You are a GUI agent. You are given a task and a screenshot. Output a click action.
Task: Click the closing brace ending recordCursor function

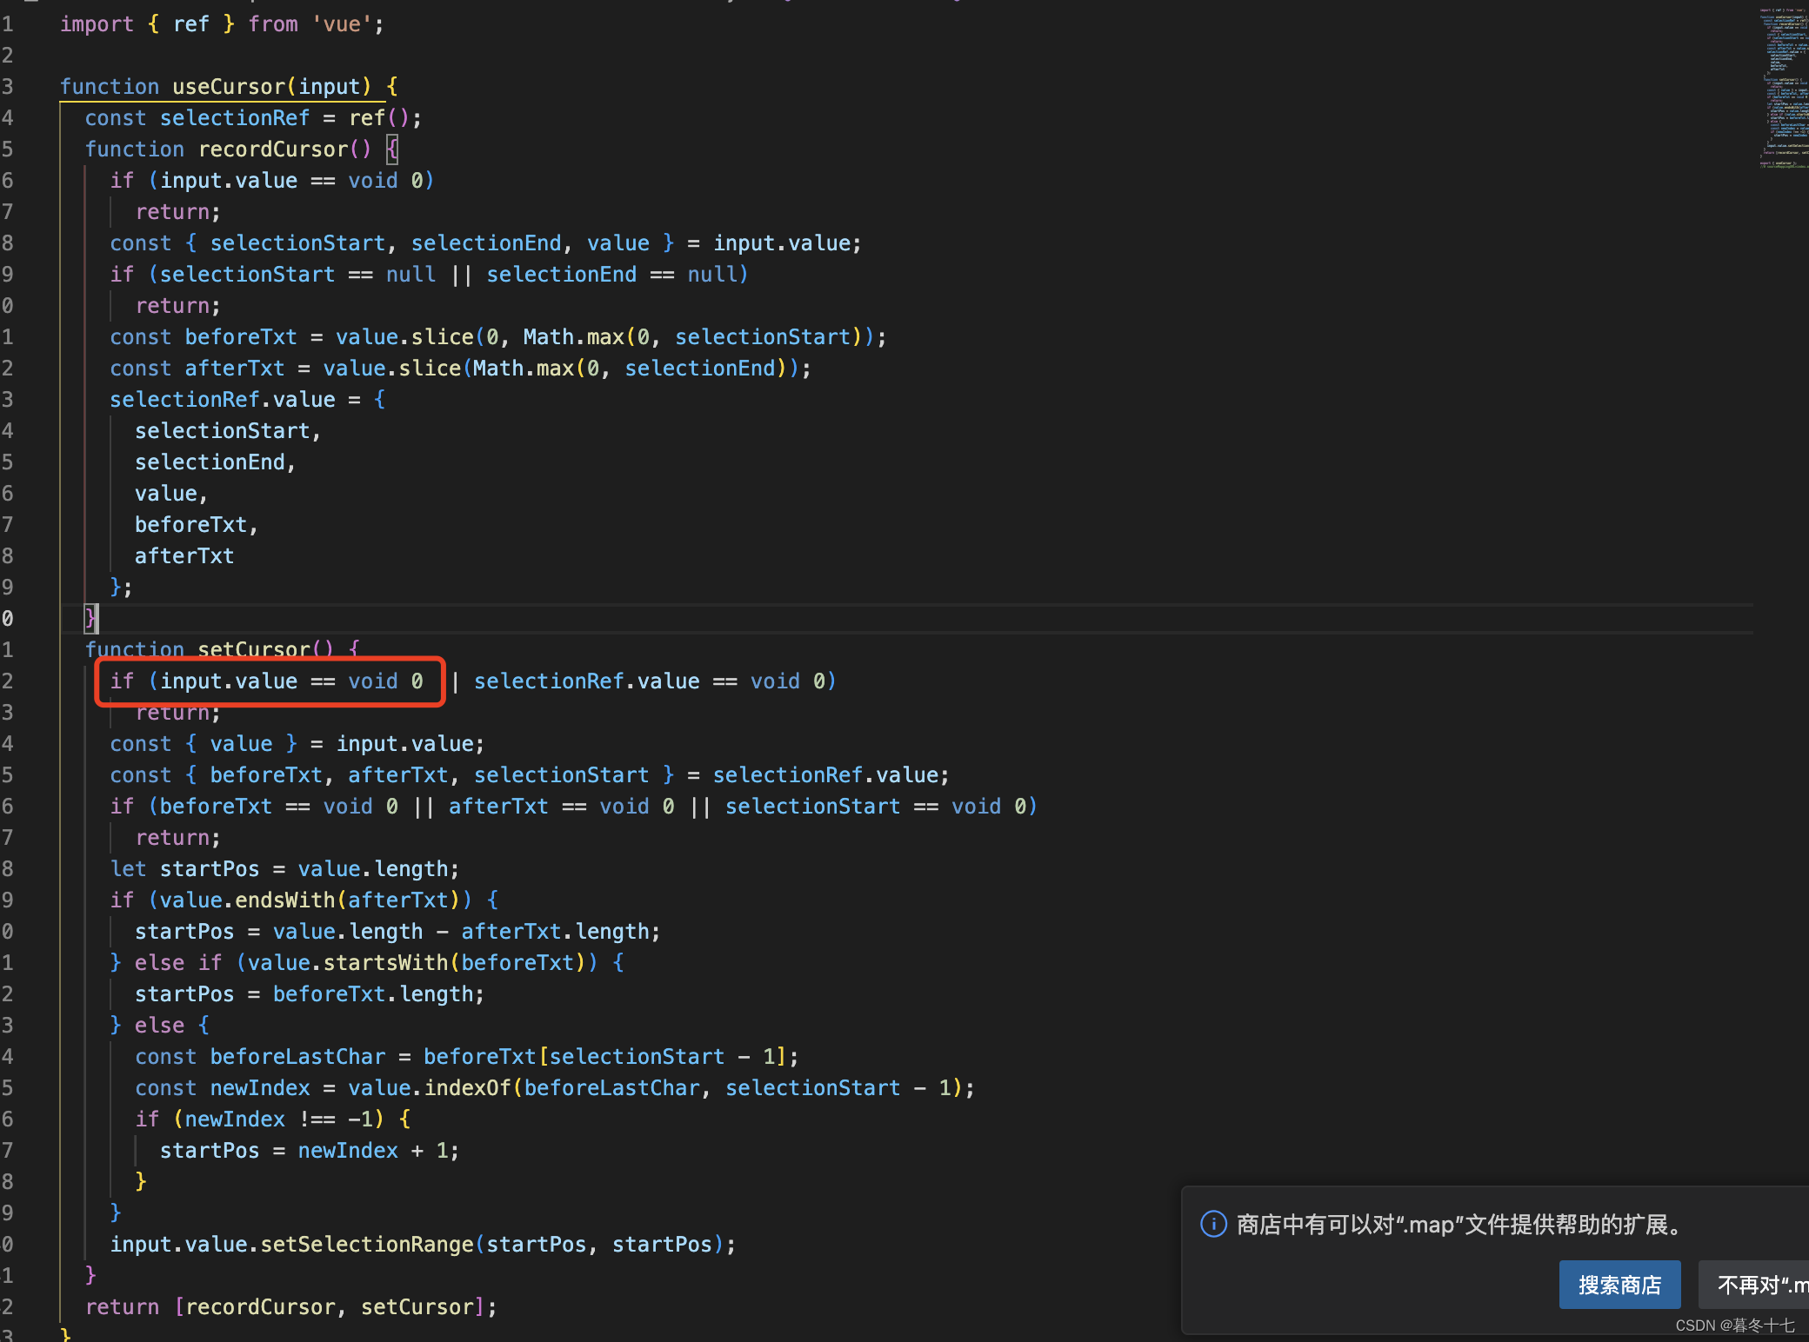pyautogui.click(x=90, y=618)
